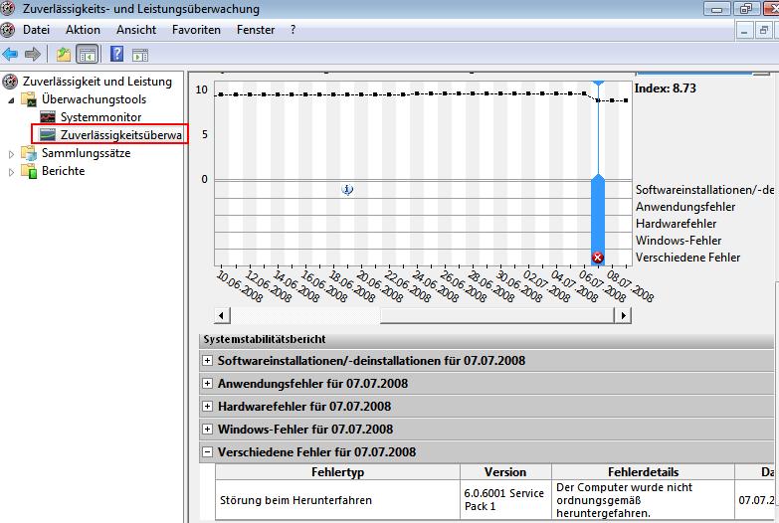Click the back arrow toolbar icon
779x523 pixels.
point(11,54)
